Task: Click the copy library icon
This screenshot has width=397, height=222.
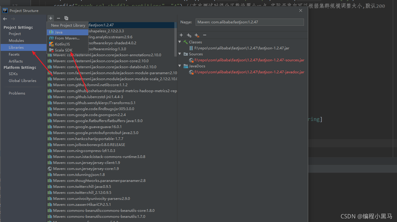Action: pos(66,18)
